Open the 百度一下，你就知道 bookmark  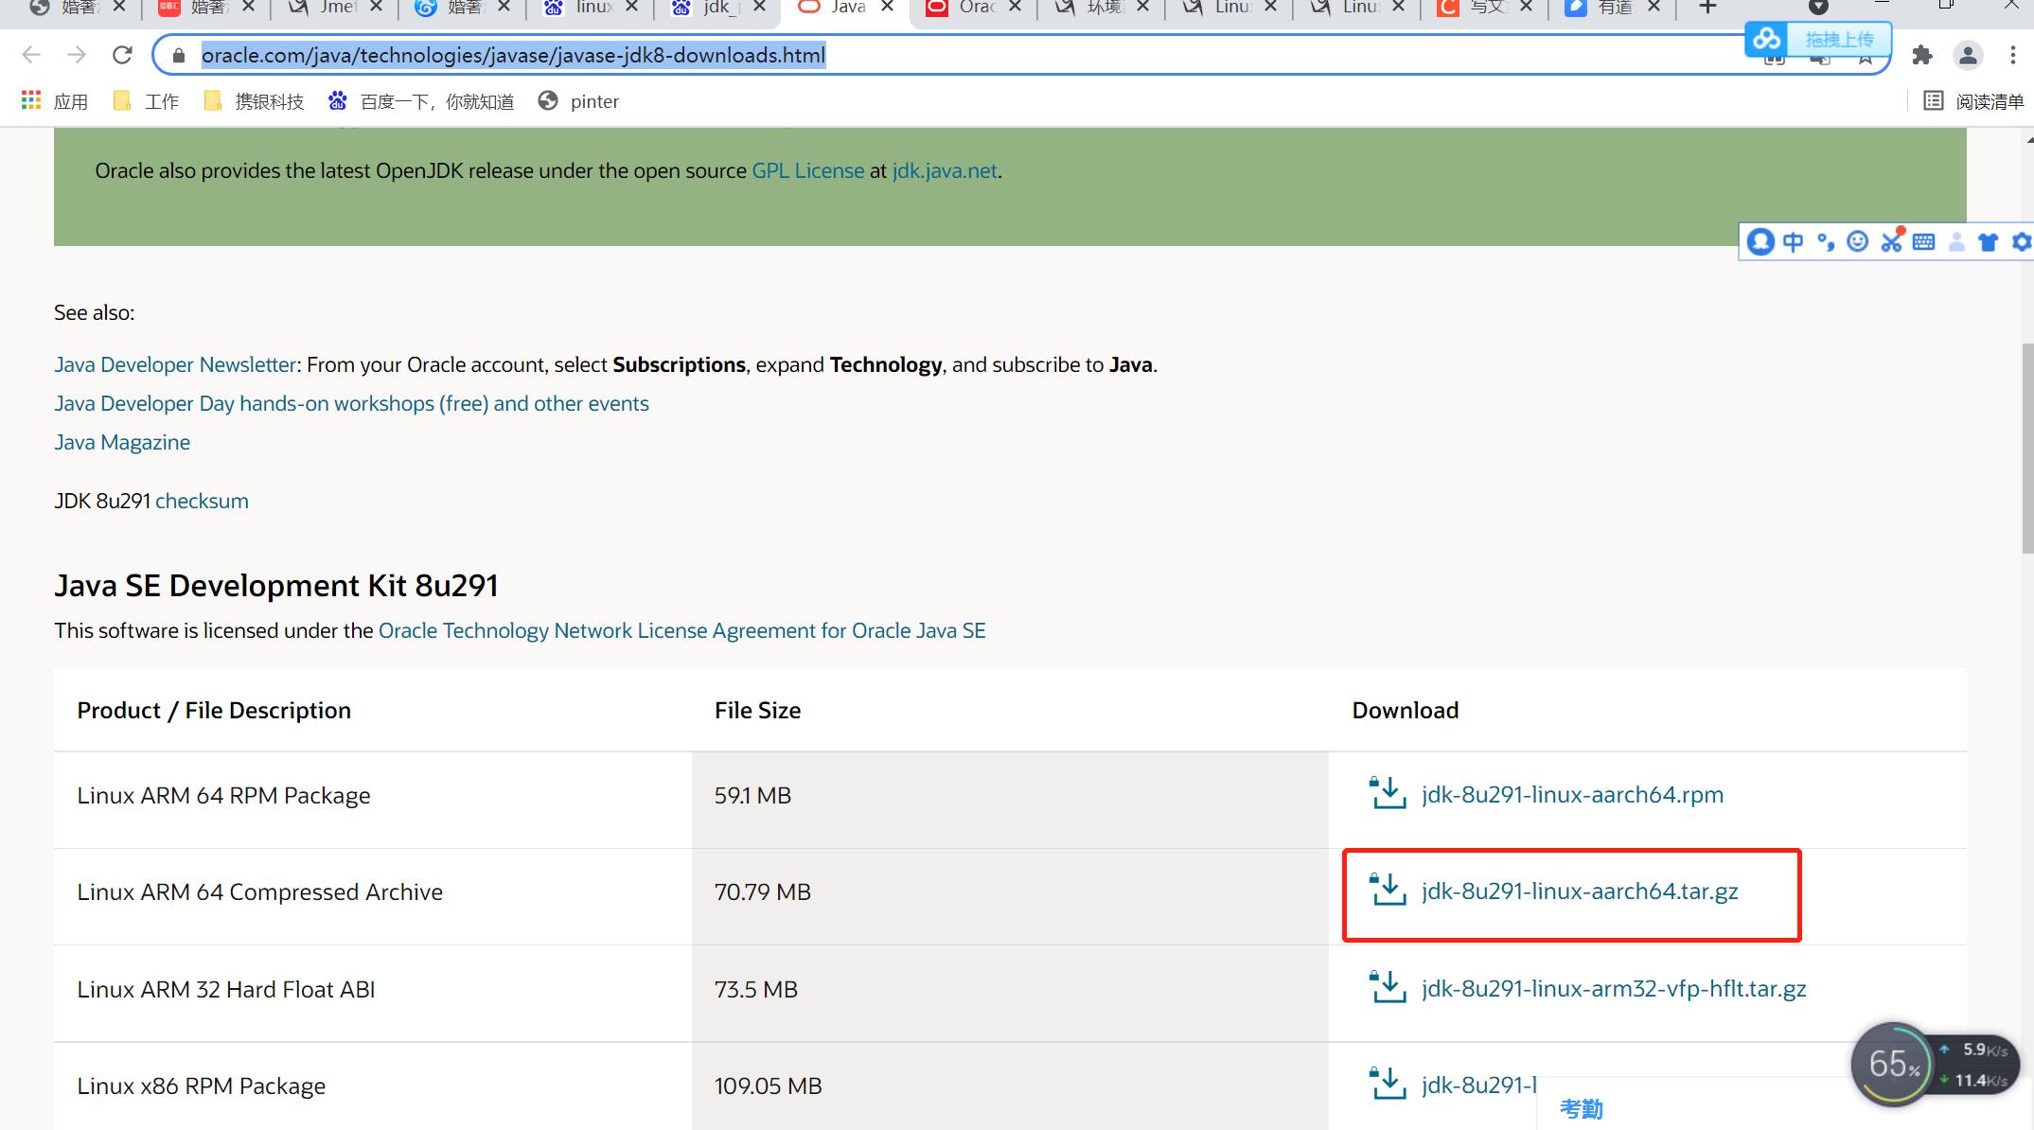421,101
